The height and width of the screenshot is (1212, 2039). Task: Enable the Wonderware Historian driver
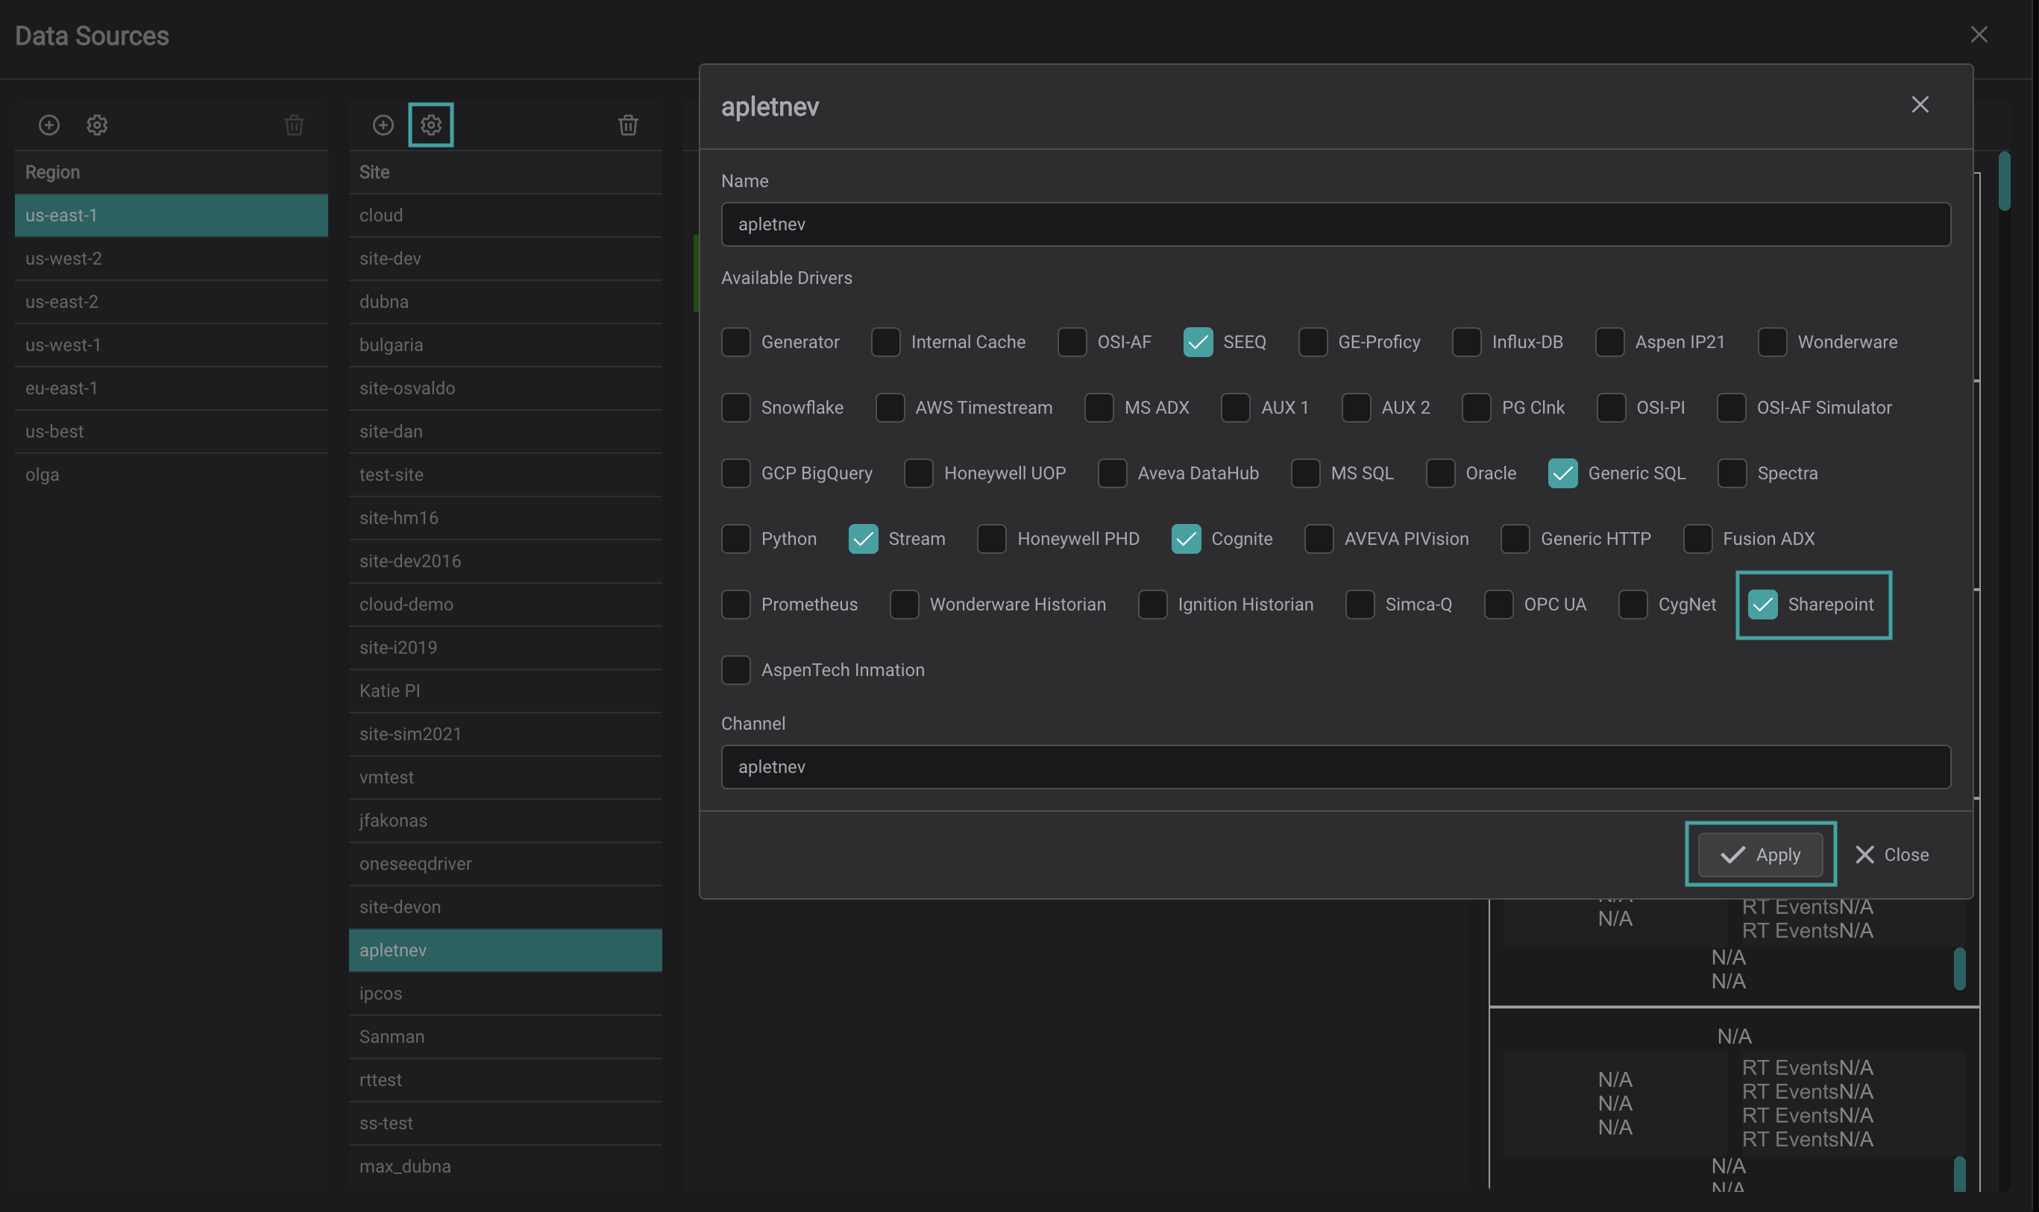[905, 605]
